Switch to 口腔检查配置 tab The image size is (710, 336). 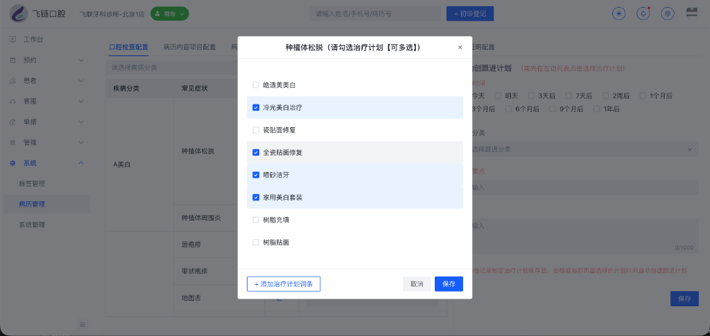pos(128,47)
